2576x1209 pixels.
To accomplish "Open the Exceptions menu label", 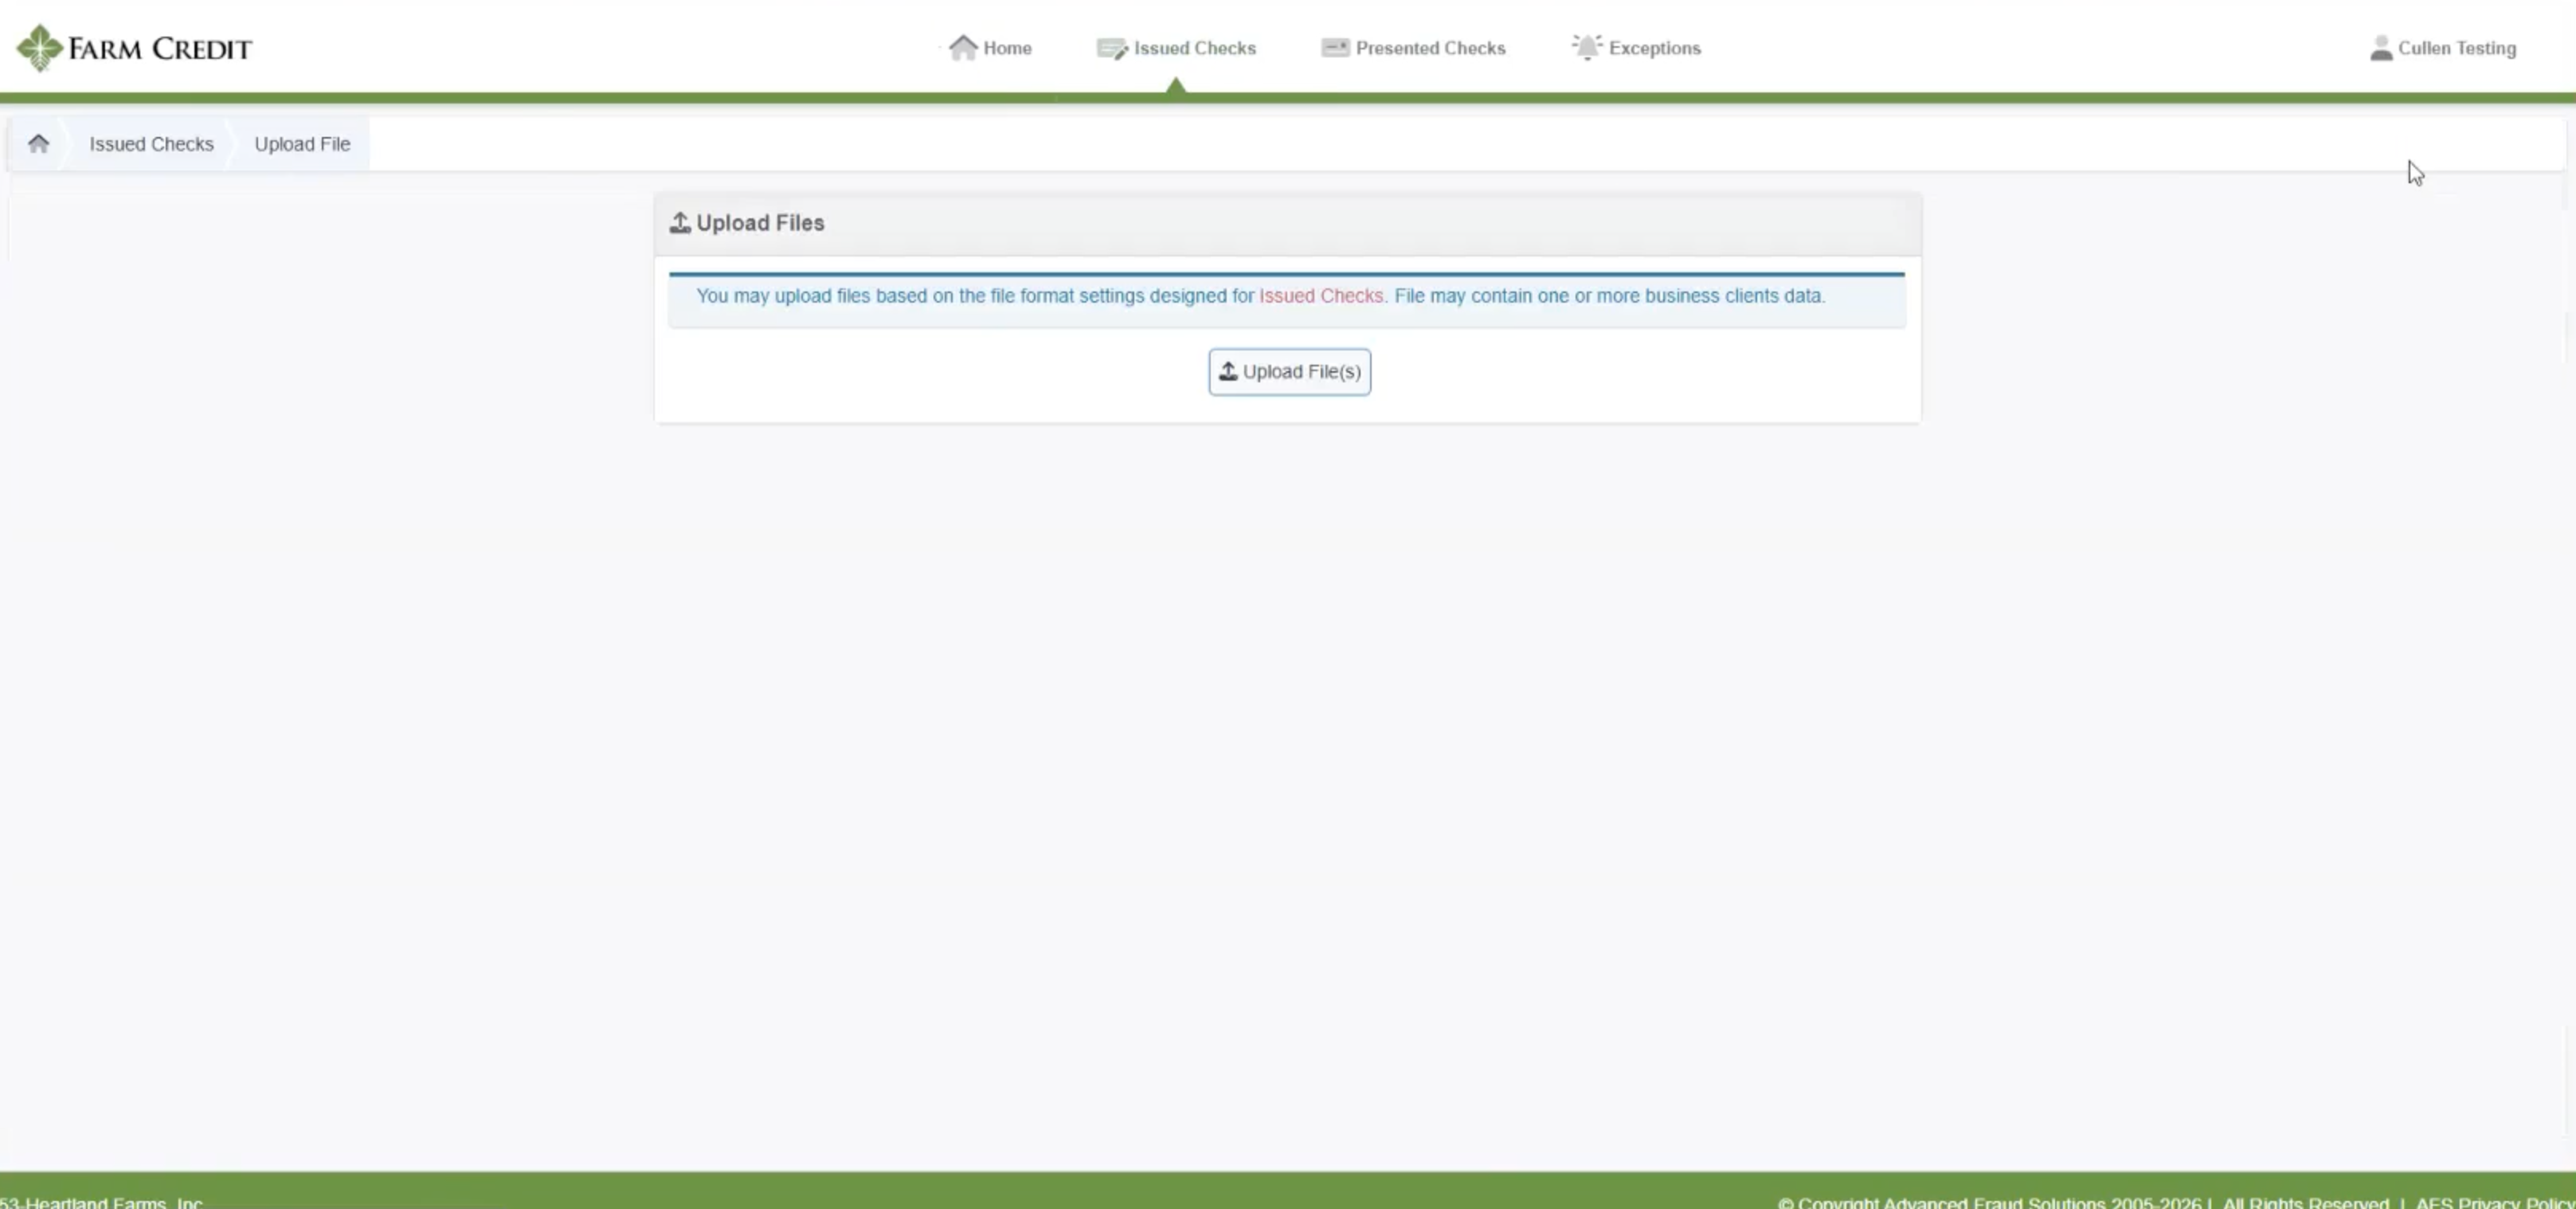I will [x=1654, y=48].
